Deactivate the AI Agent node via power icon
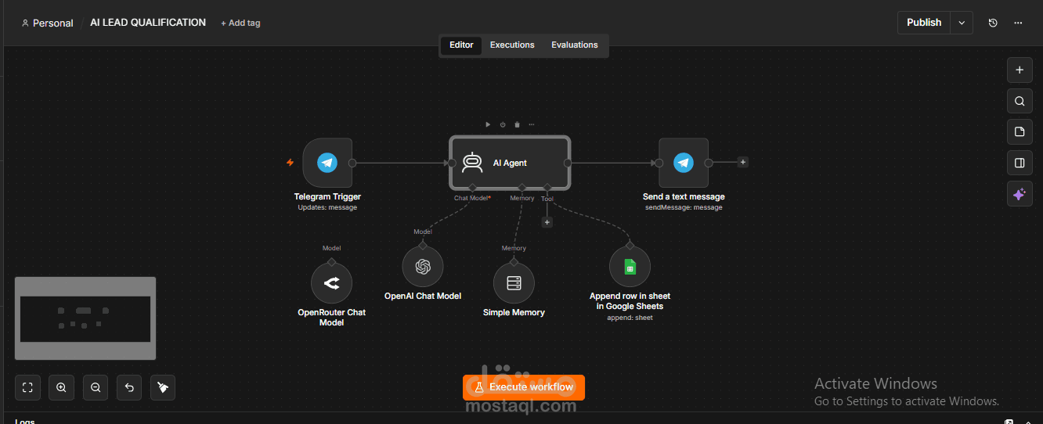Image resolution: width=1043 pixels, height=424 pixels. coord(503,124)
